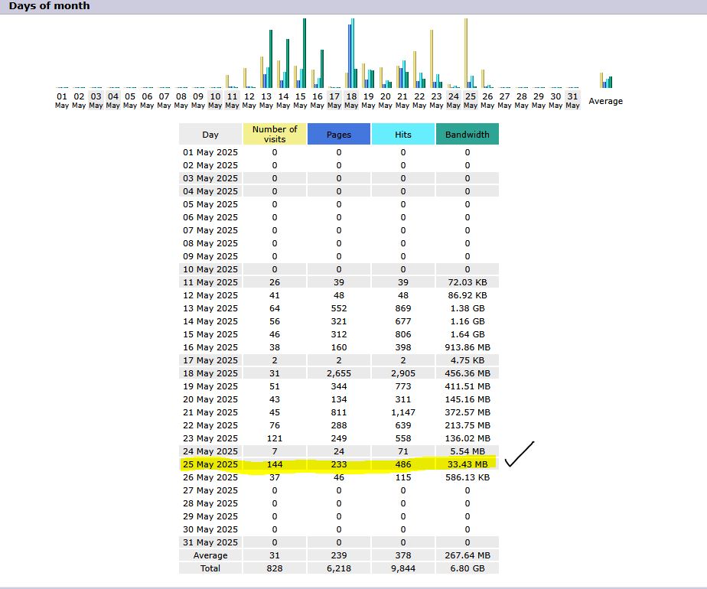Click bandwidth '372.57 MB' cell
Viewport: 707px width, 589px height.
tap(467, 412)
